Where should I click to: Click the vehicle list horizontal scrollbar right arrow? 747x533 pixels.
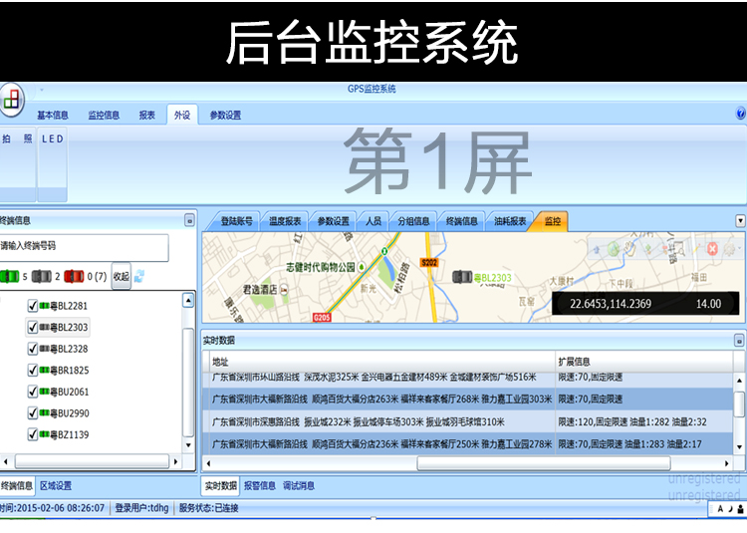pos(175,461)
